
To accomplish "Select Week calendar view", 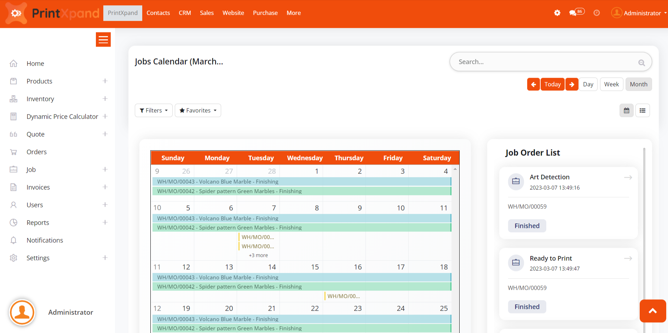I will tap(611, 84).
